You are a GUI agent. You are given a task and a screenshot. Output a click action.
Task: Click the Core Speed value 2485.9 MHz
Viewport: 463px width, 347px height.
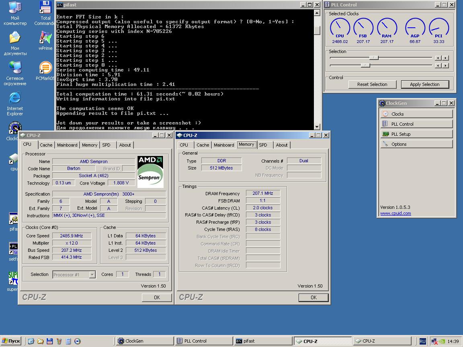coord(72,236)
